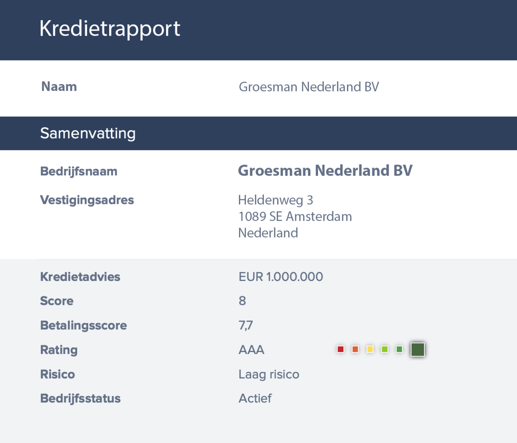
Task: Click the Kredietrapport page title
Action: click(x=110, y=29)
